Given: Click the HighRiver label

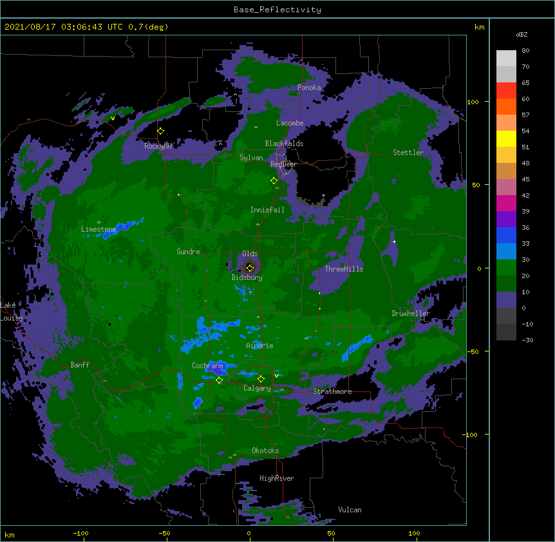Looking at the screenshot, I should point(277,478).
